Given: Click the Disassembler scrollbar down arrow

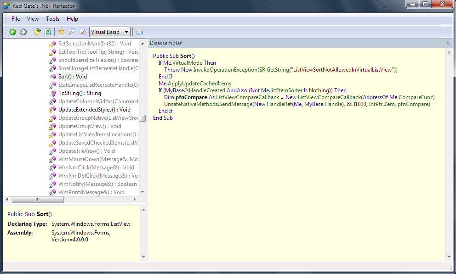Looking at the screenshot, I should pos(449,257).
